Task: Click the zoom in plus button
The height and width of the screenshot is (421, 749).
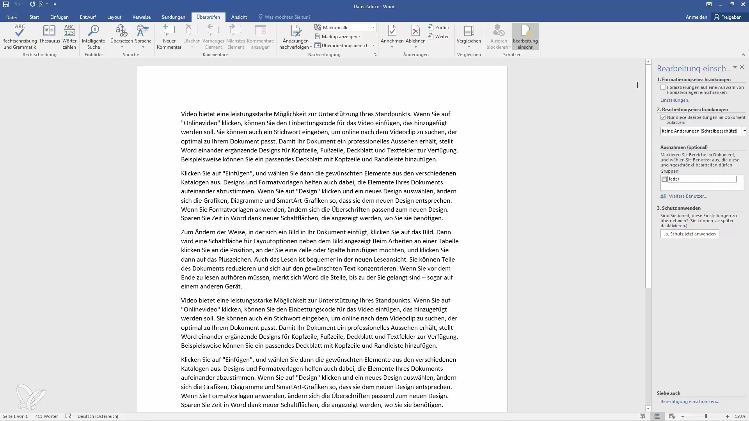Action: pos(728,416)
